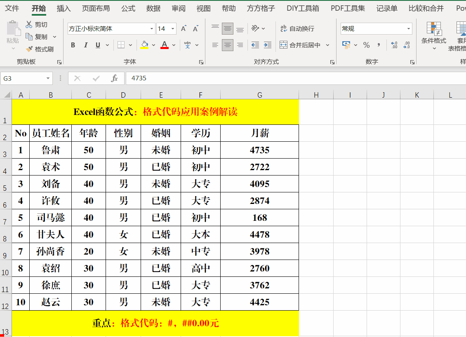Open the 文件 (File) menu
This screenshot has width=466, height=337.
12,8
